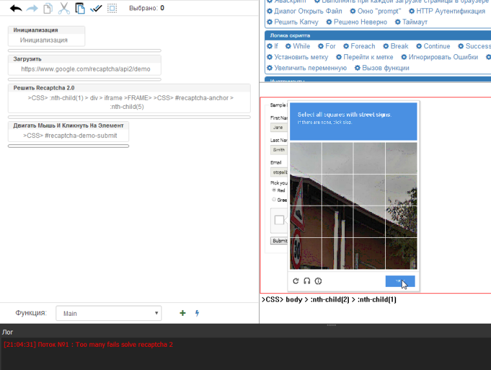Screen dimensions: 491x370
Task: Click the undo arrow icon
Action: pos(16,8)
